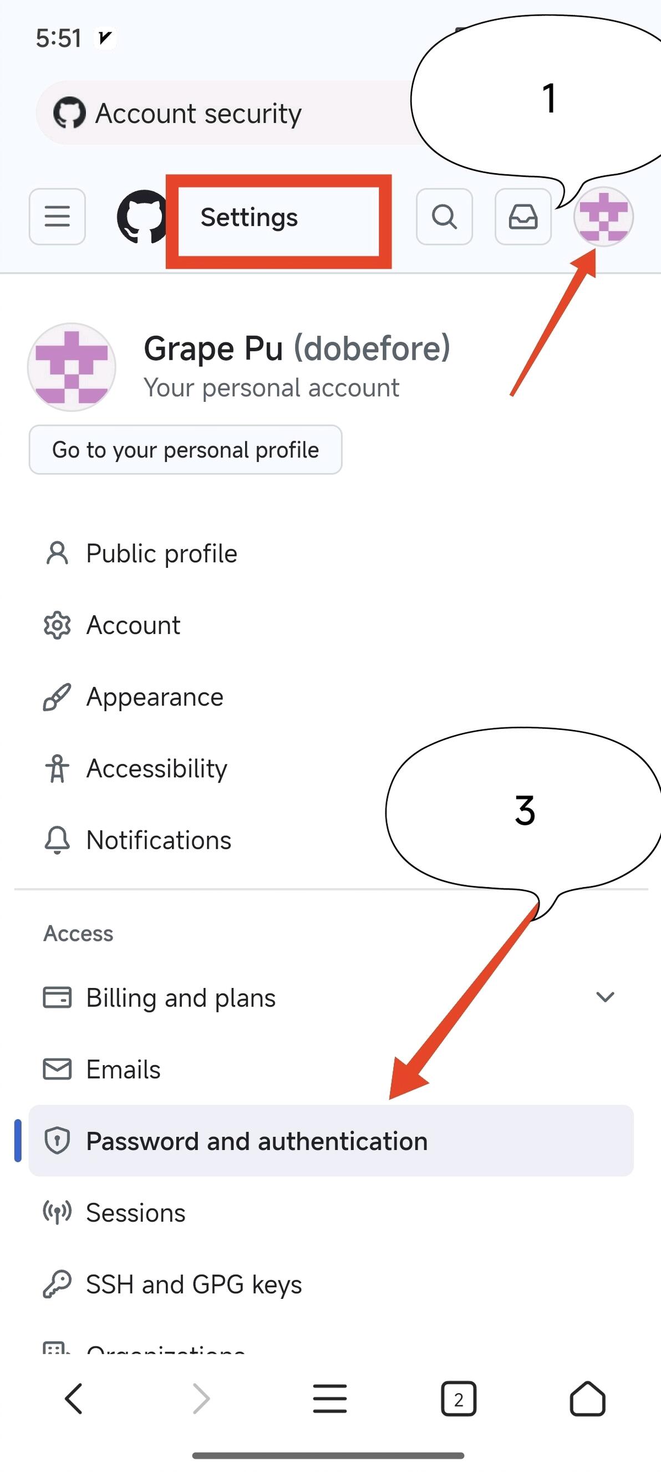Expand Billing and plans chevron
Image resolution: width=661 pixels, height=1472 pixels.
(x=604, y=997)
